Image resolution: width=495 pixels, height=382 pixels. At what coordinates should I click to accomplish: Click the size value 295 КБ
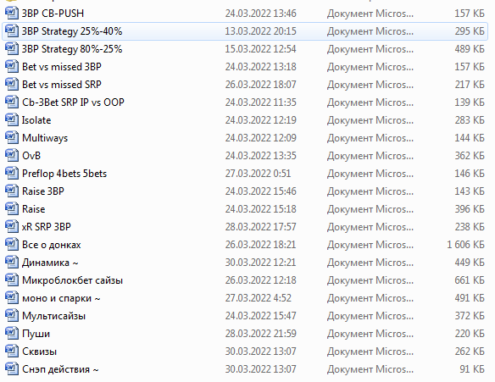(x=470, y=30)
